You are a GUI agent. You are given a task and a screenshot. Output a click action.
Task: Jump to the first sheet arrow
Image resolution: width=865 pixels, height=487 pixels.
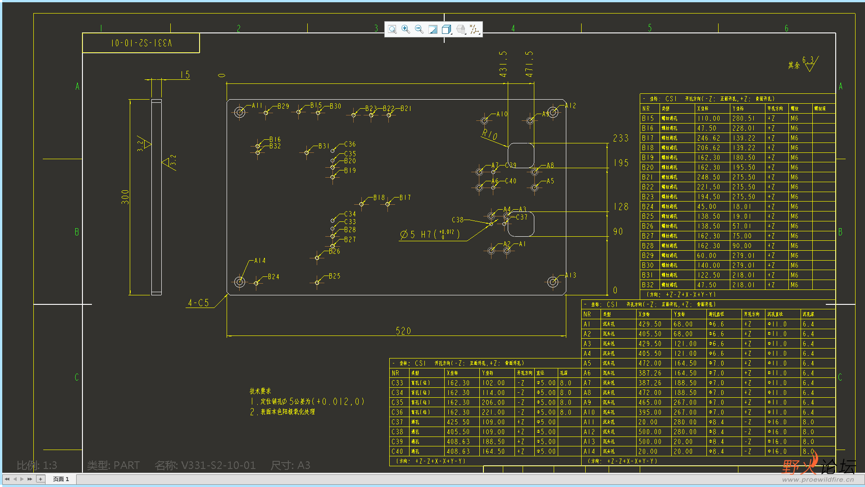(x=7, y=479)
